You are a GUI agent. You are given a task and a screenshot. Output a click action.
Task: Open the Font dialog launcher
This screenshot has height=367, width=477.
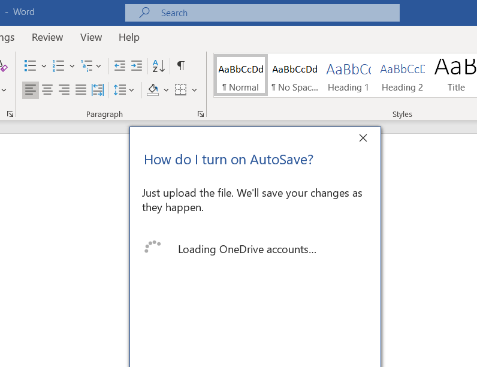click(x=10, y=114)
